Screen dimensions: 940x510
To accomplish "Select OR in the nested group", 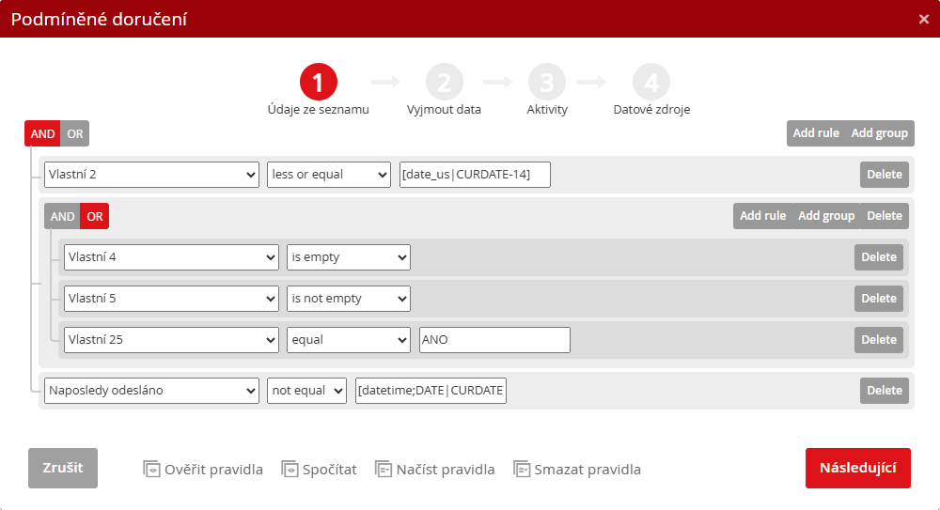I will tap(95, 216).
